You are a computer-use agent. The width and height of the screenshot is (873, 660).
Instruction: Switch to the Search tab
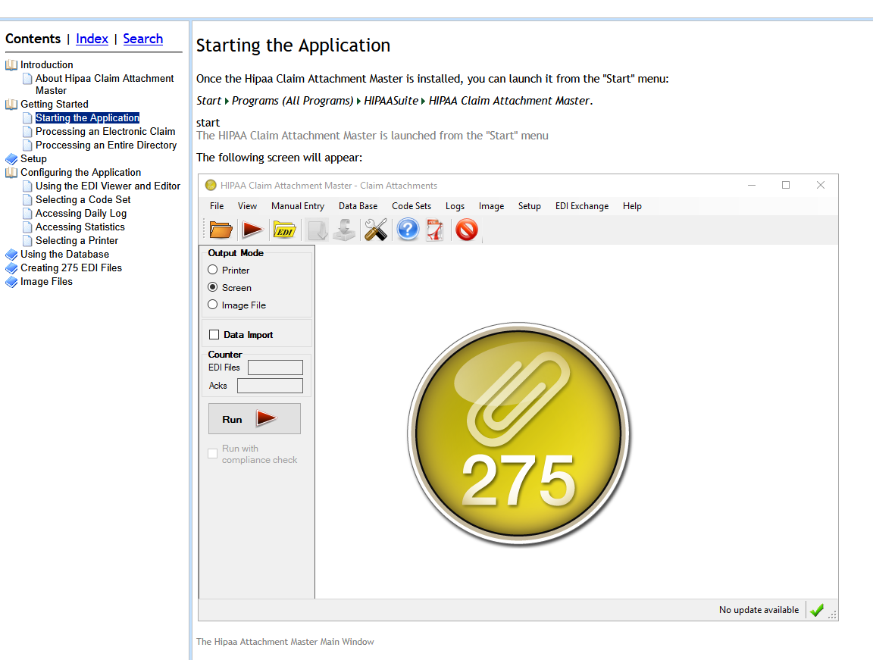click(143, 39)
